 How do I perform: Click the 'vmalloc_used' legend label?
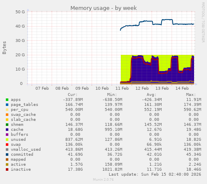click(x=26, y=150)
